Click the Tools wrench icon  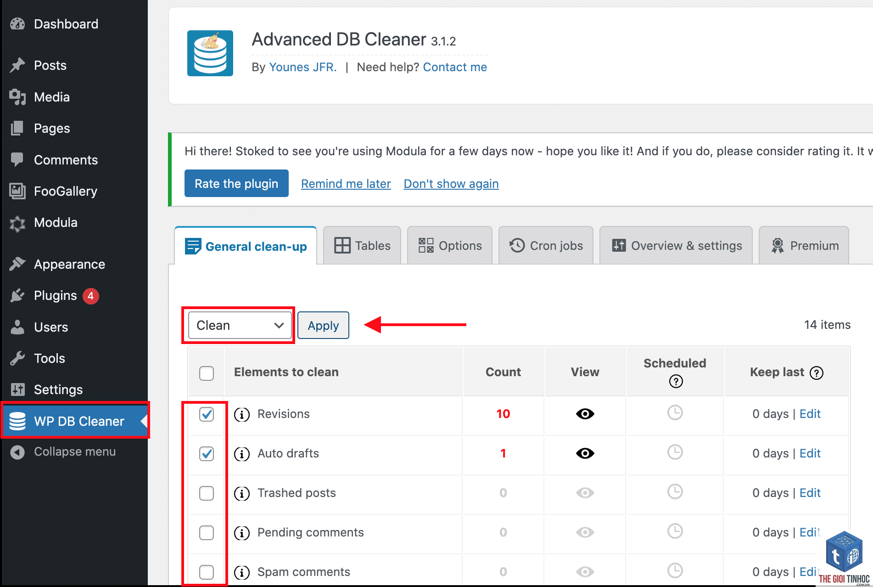point(17,358)
